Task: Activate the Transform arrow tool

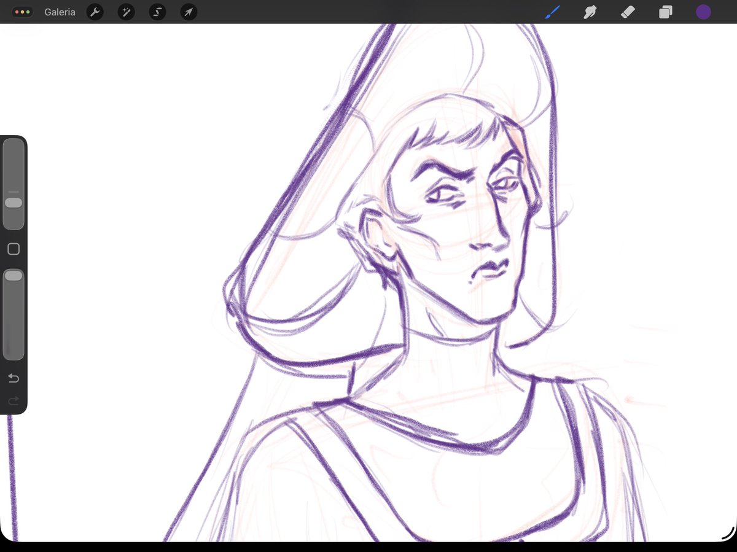Action: 189,12
